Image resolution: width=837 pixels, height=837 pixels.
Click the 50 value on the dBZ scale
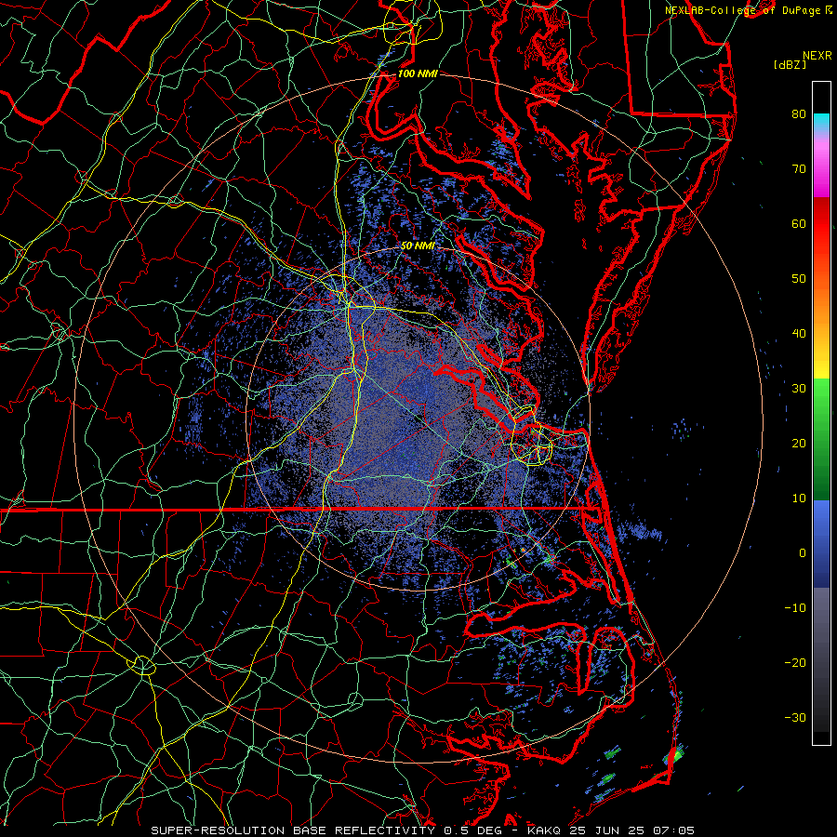(799, 279)
